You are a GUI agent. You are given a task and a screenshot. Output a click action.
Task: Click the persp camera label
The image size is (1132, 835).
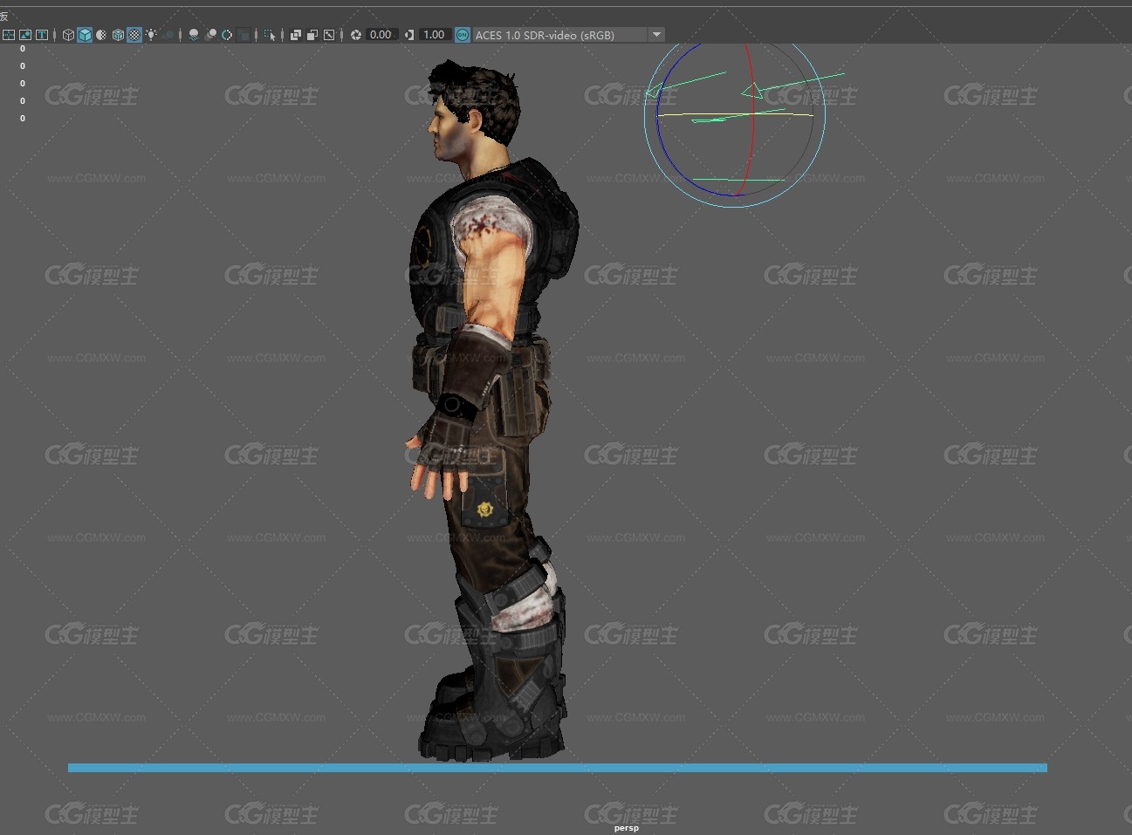point(627,828)
